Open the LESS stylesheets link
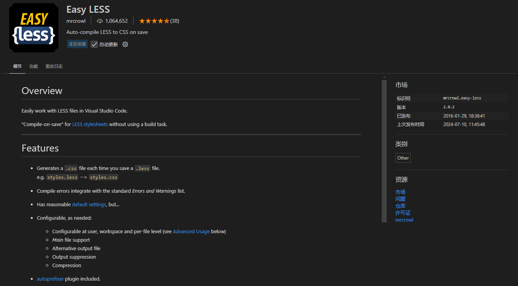Screen dimensions: 518x286 coord(90,124)
